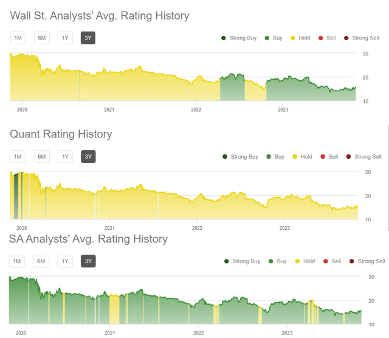Toggle Buy legend dot in Quant Rating chart

pos(268,157)
